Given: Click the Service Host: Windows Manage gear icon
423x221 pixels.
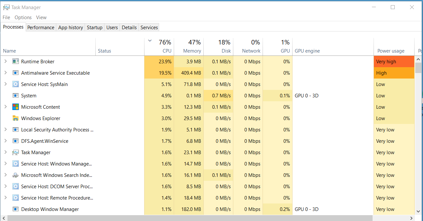Looking at the screenshot, I should tap(16, 164).
